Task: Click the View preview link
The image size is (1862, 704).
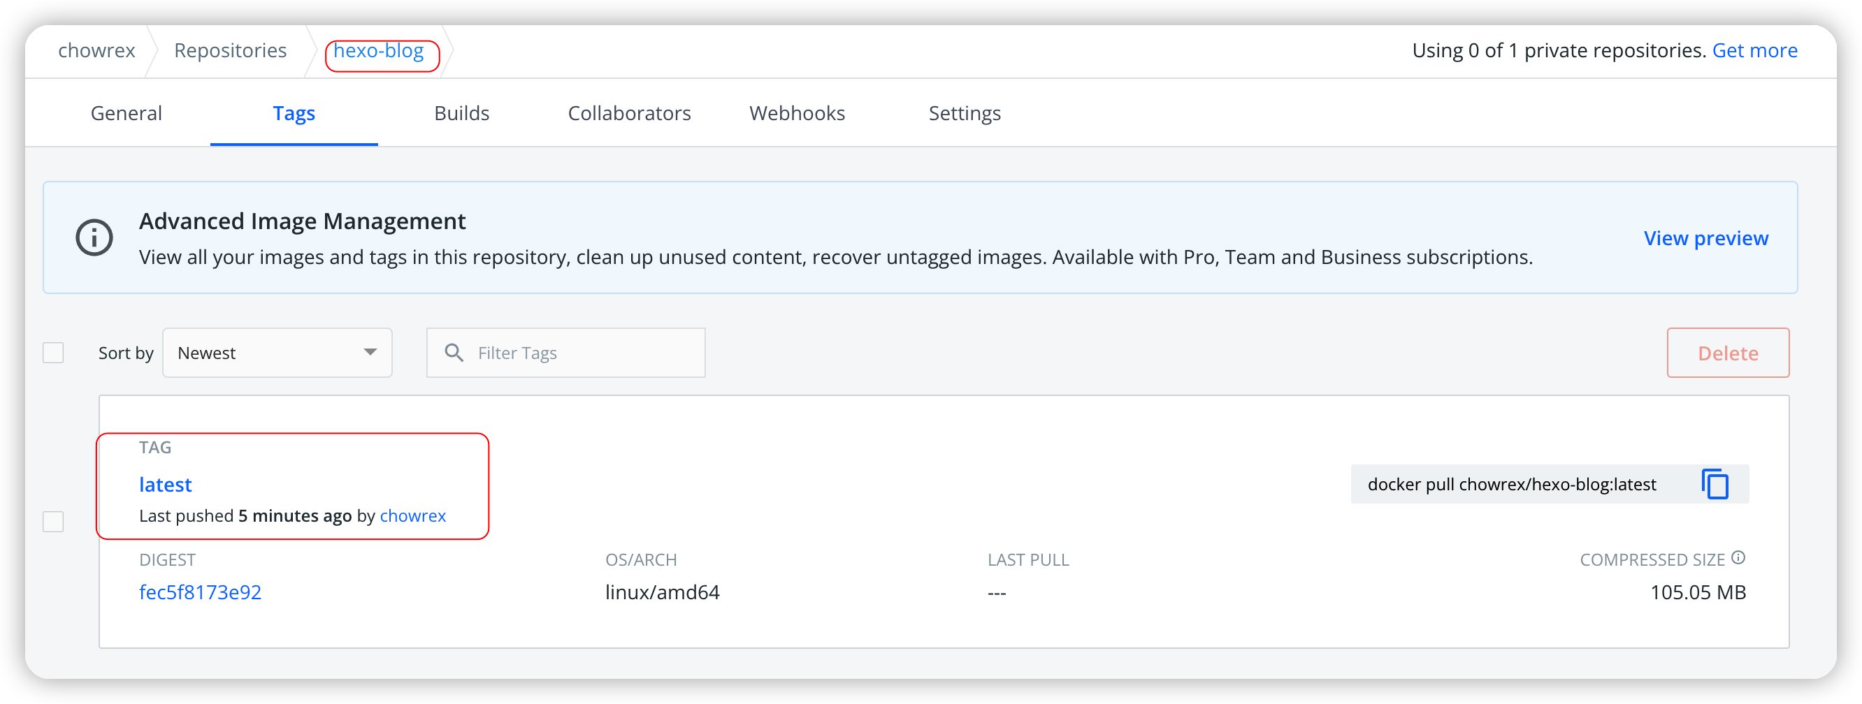Action: pyautogui.click(x=1705, y=238)
